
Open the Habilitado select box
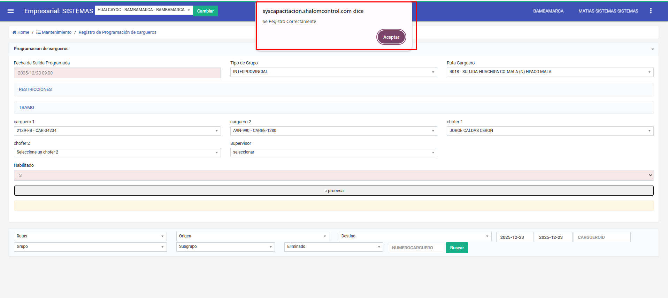click(x=333, y=175)
